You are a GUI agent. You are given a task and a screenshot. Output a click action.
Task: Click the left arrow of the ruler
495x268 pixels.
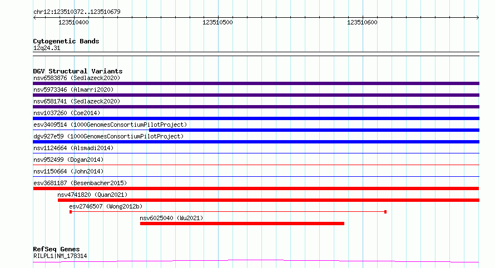click(34, 18)
